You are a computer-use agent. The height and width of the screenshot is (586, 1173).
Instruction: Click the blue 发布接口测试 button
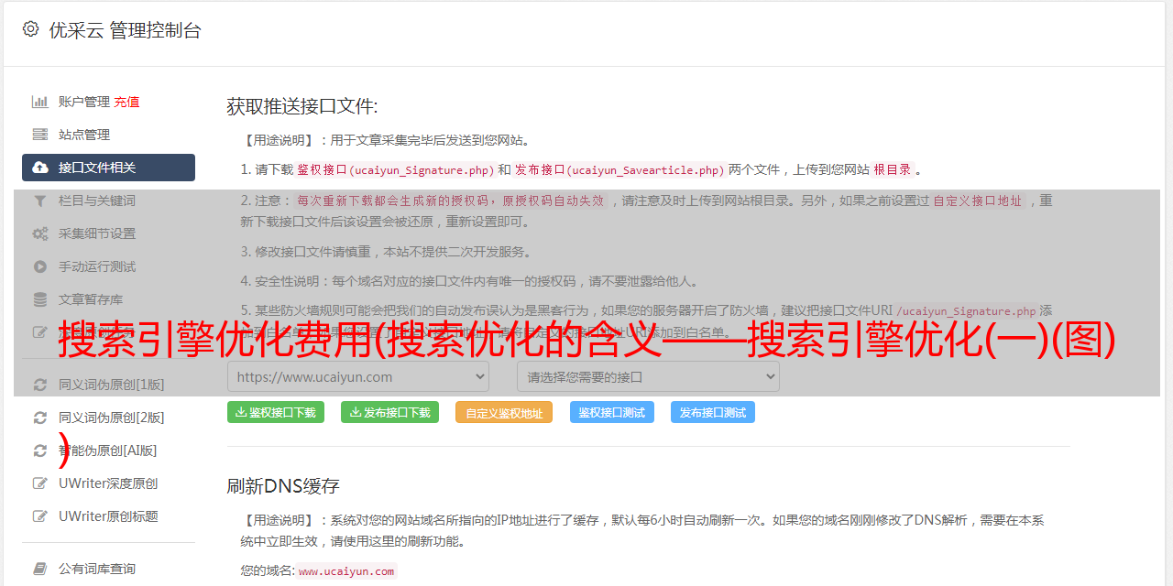point(713,412)
